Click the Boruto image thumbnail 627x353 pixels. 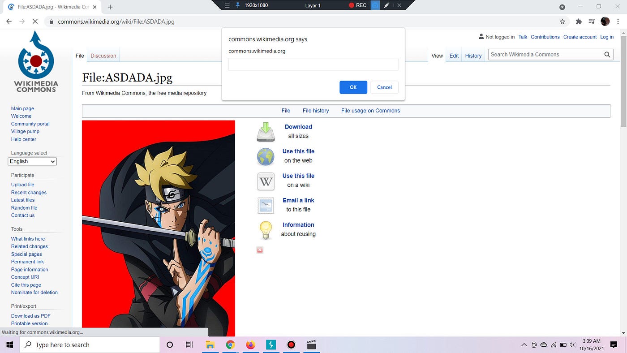tap(159, 228)
